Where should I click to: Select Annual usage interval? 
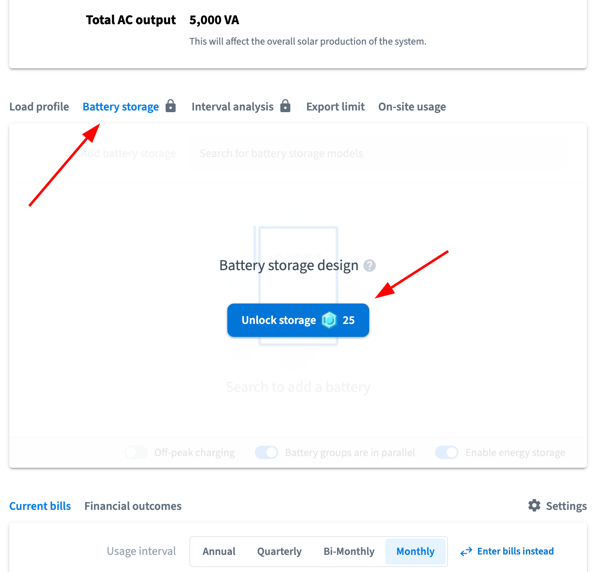219,552
